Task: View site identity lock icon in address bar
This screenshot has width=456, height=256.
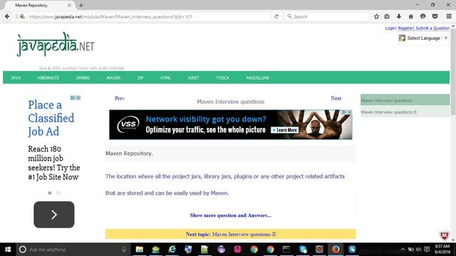Action: point(22,16)
